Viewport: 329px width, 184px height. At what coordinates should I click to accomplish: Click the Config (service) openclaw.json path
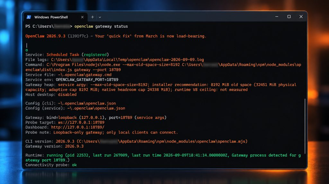point(96,108)
